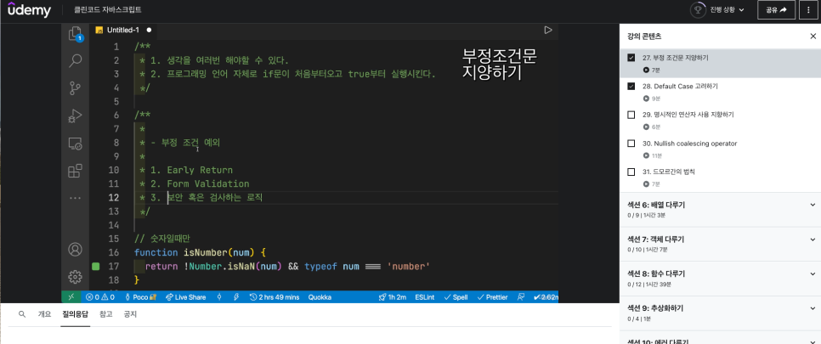Image resolution: width=821 pixels, height=344 pixels.
Task: Click the search magnifier icon below the video
Action: click(22, 314)
